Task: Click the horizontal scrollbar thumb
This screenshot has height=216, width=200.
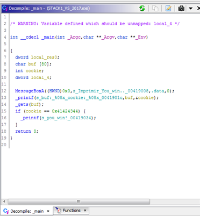Action: pos(79,201)
